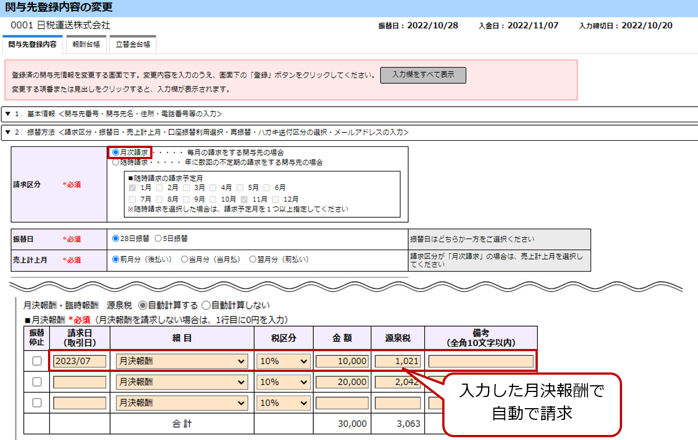Open the first row 細目 dropdown
The image size is (698, 440).
tap(181, 361)
